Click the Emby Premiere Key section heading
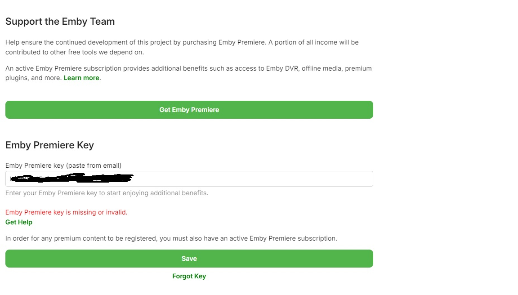 [49, 145]
